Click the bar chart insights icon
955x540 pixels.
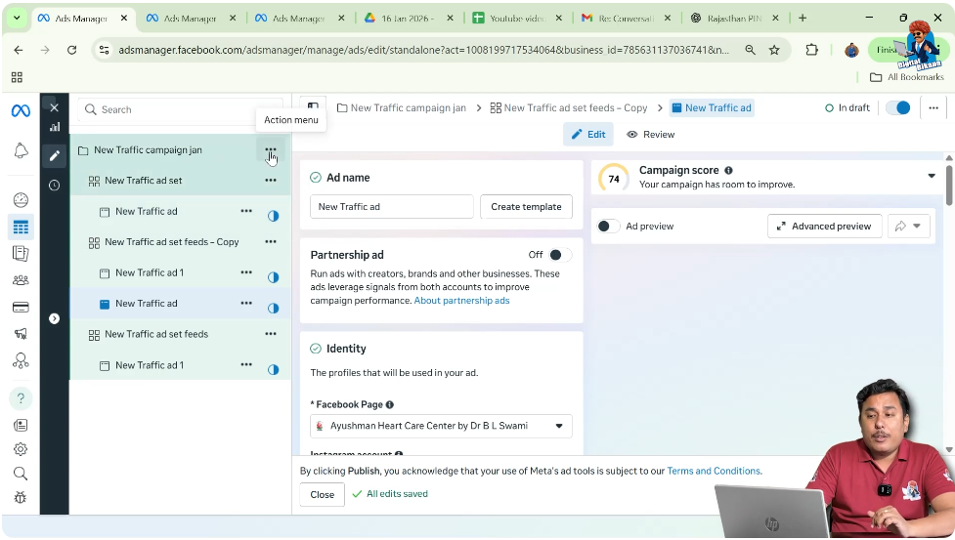point(55,127)
